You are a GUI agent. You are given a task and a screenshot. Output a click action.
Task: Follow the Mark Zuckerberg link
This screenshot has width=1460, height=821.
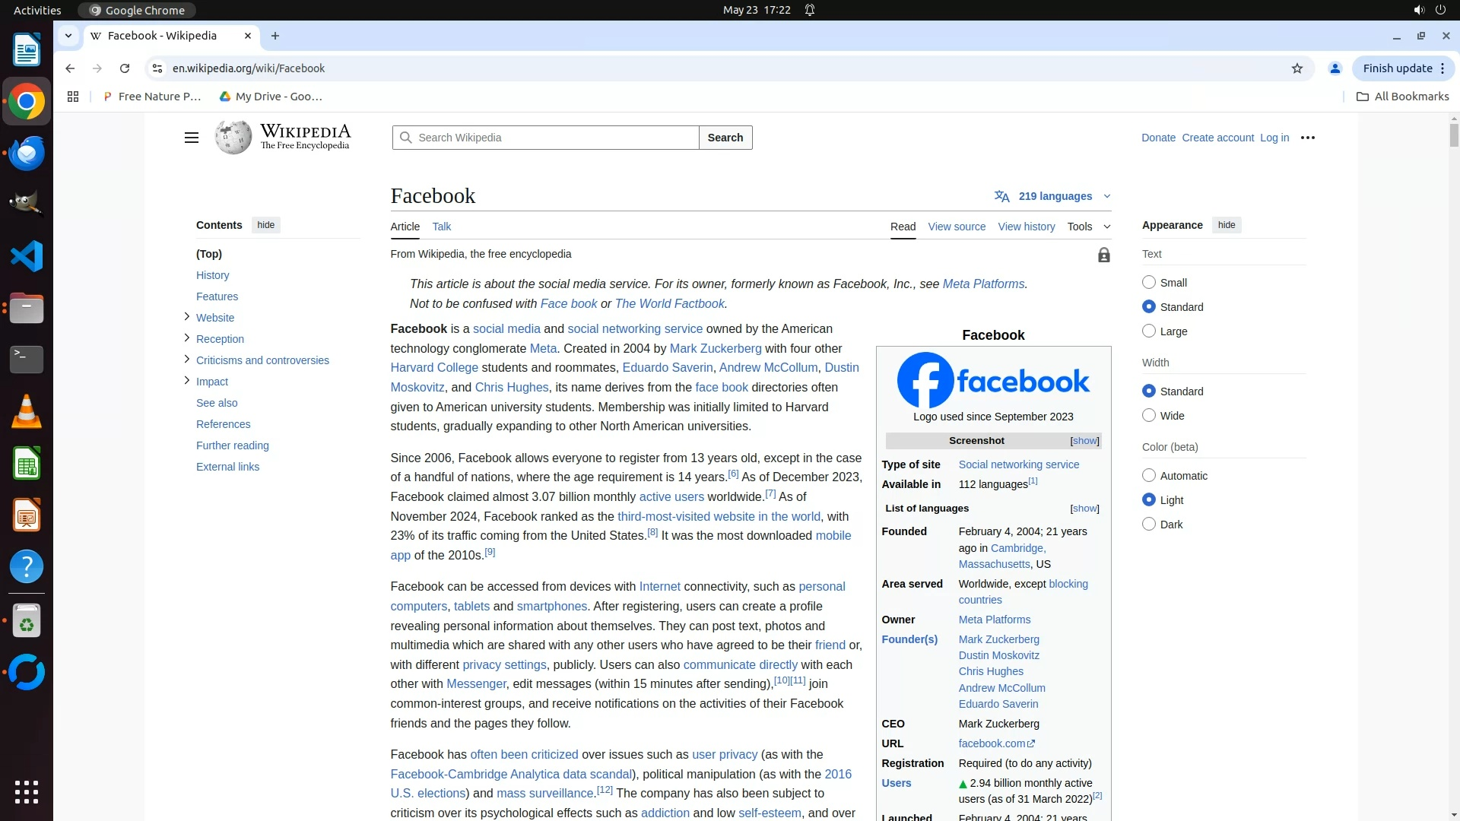(715, 349)
